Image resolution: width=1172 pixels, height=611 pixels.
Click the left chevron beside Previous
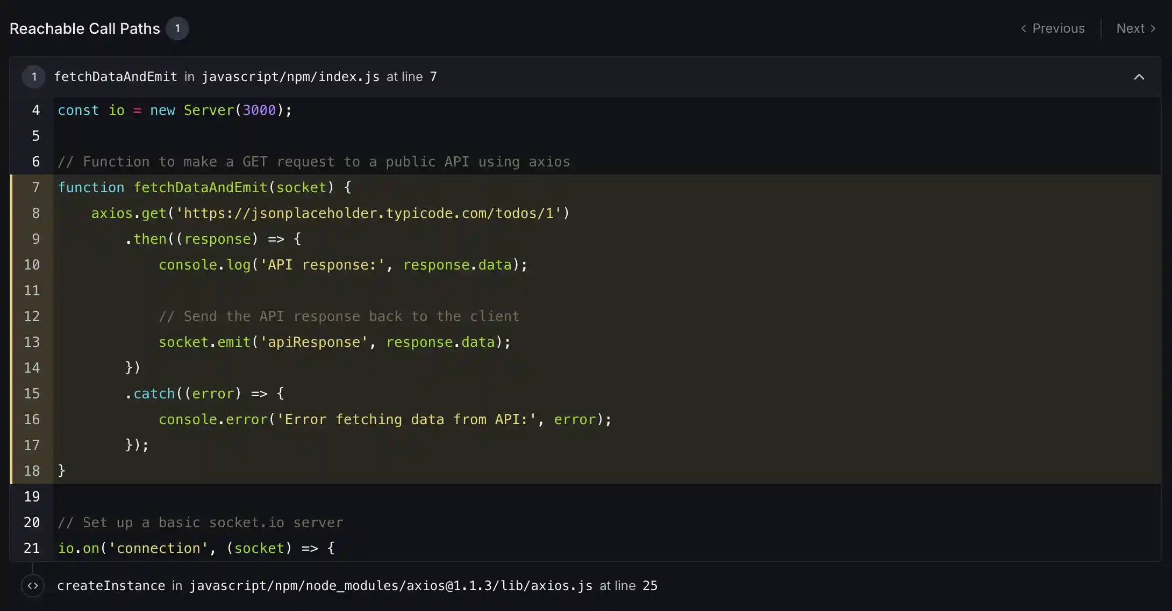pyautogui.click(x=1024, y=28)
